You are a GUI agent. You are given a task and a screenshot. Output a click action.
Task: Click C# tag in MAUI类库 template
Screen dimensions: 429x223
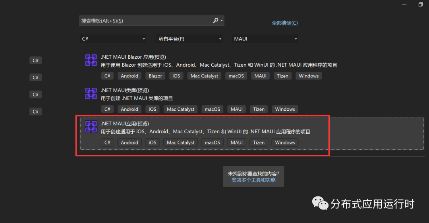click(x=107, y=109)
